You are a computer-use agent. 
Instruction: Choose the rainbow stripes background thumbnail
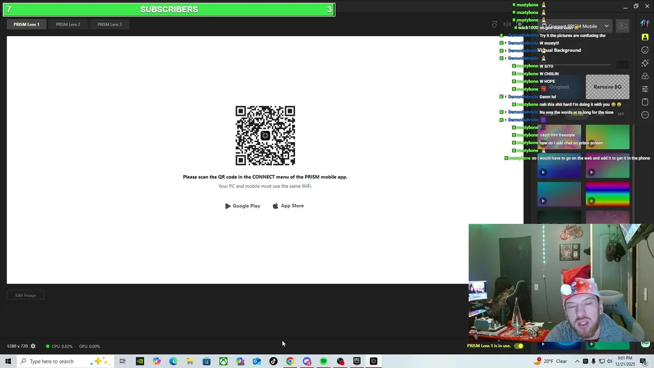pos(608,194)
